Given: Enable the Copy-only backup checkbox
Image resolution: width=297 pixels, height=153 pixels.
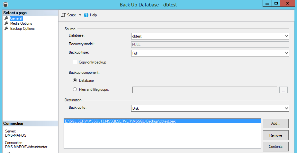Looking at the screenshot, I should [x=75, y=62].
